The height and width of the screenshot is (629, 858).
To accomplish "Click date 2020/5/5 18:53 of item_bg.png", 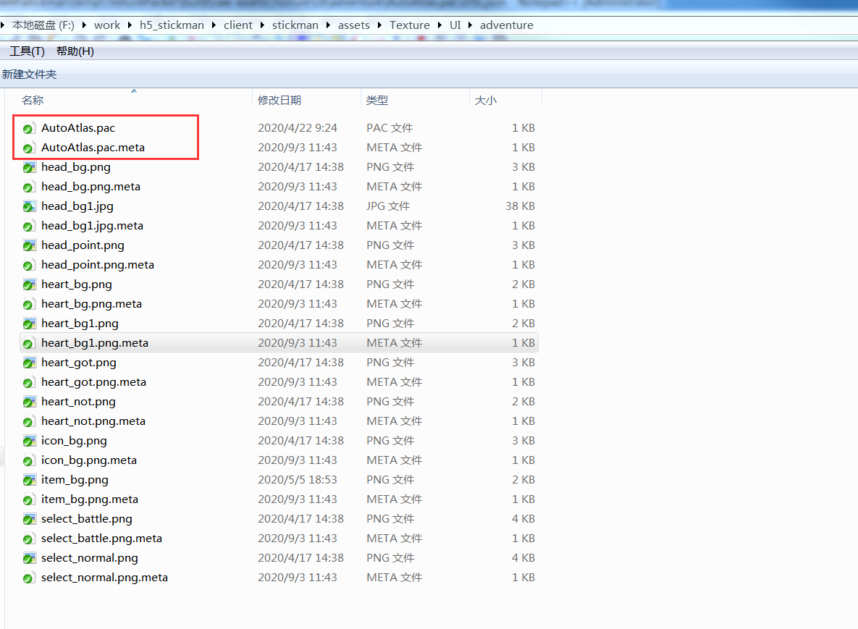I will [x=298, y=480].
